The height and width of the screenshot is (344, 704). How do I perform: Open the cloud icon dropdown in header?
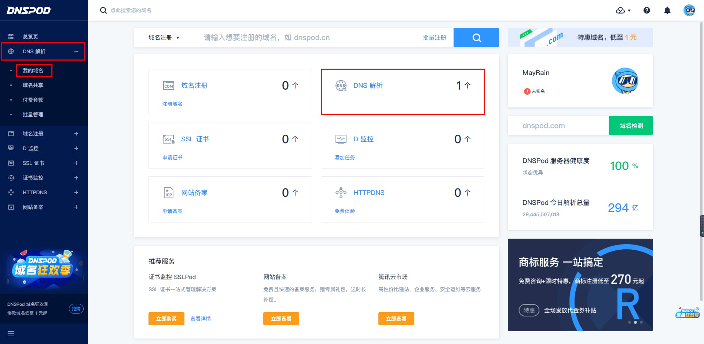coord(623,10)
